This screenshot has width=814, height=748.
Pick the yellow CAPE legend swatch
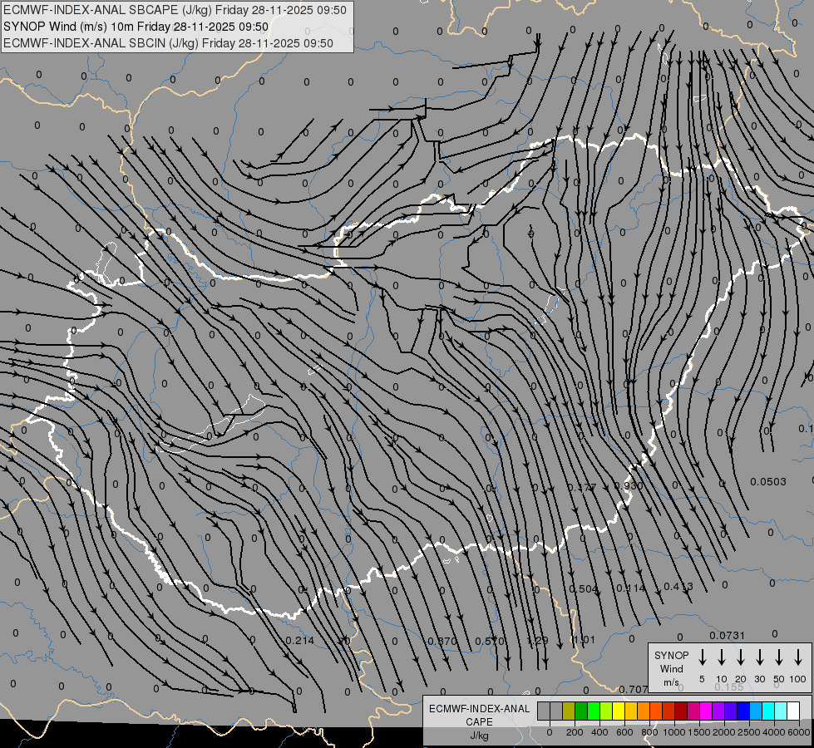pos(619,711)
